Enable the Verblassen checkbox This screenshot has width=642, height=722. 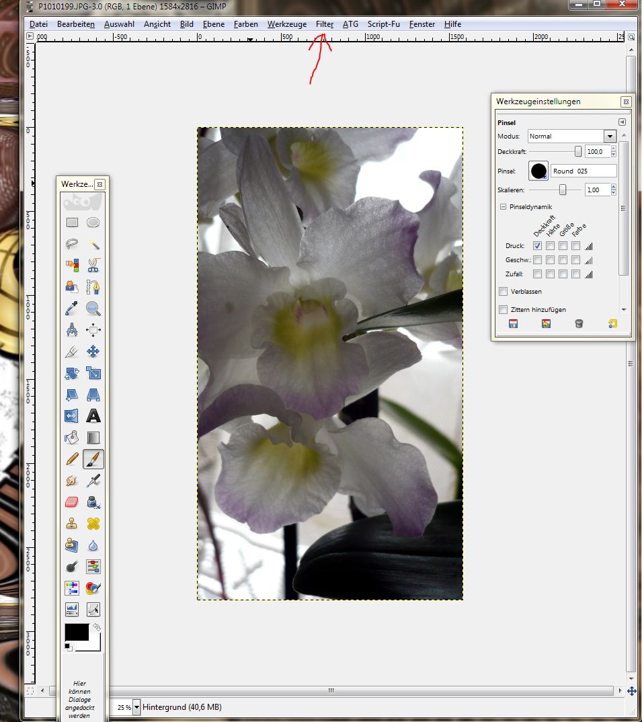[503, 292]
